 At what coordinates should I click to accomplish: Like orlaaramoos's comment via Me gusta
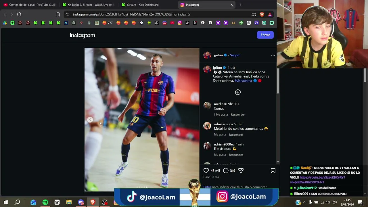[220, 135]
